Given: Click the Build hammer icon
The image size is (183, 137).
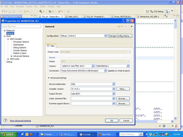Looking at the screenshot, I should point(41,11).
